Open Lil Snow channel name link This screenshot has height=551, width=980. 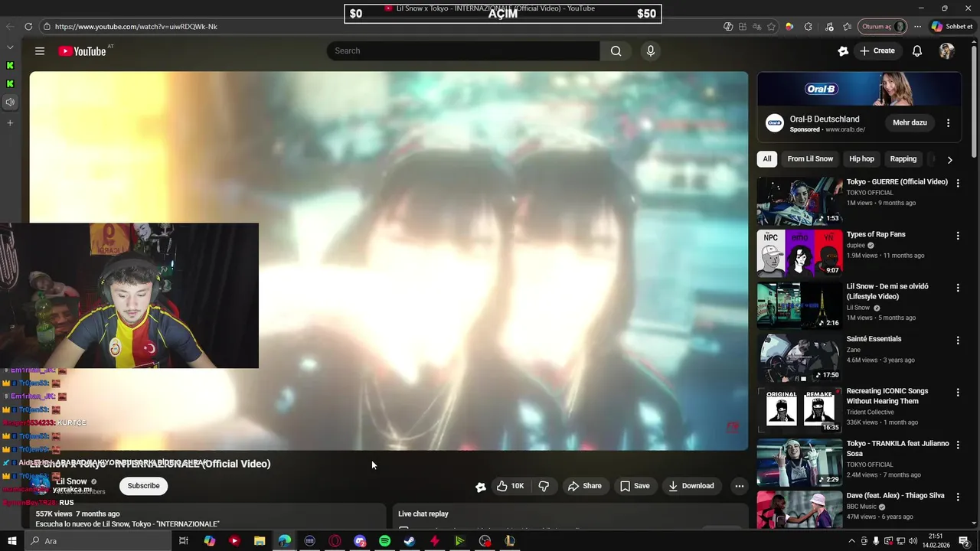point(71,481)
